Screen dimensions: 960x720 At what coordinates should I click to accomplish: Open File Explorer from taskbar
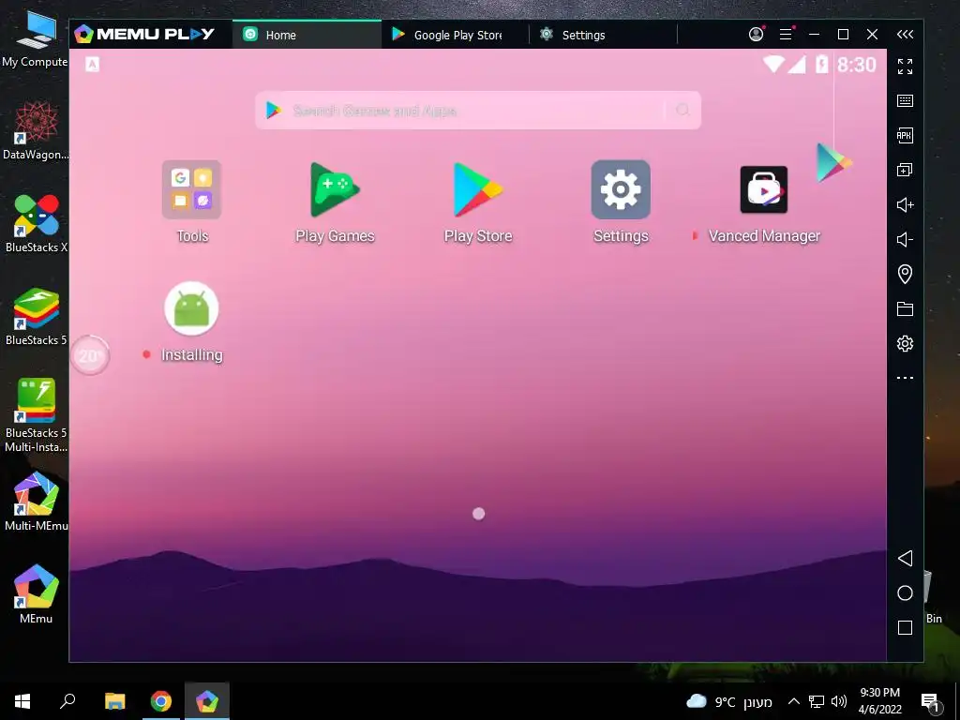coord(114,701)
